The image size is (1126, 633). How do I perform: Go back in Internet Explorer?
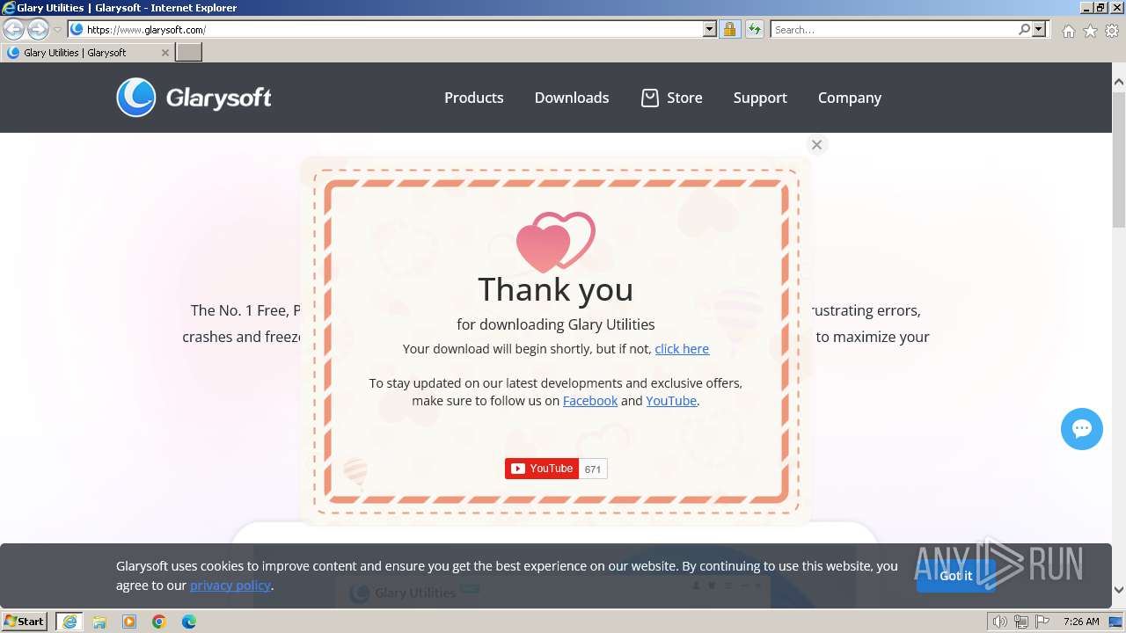pos(13,29)
